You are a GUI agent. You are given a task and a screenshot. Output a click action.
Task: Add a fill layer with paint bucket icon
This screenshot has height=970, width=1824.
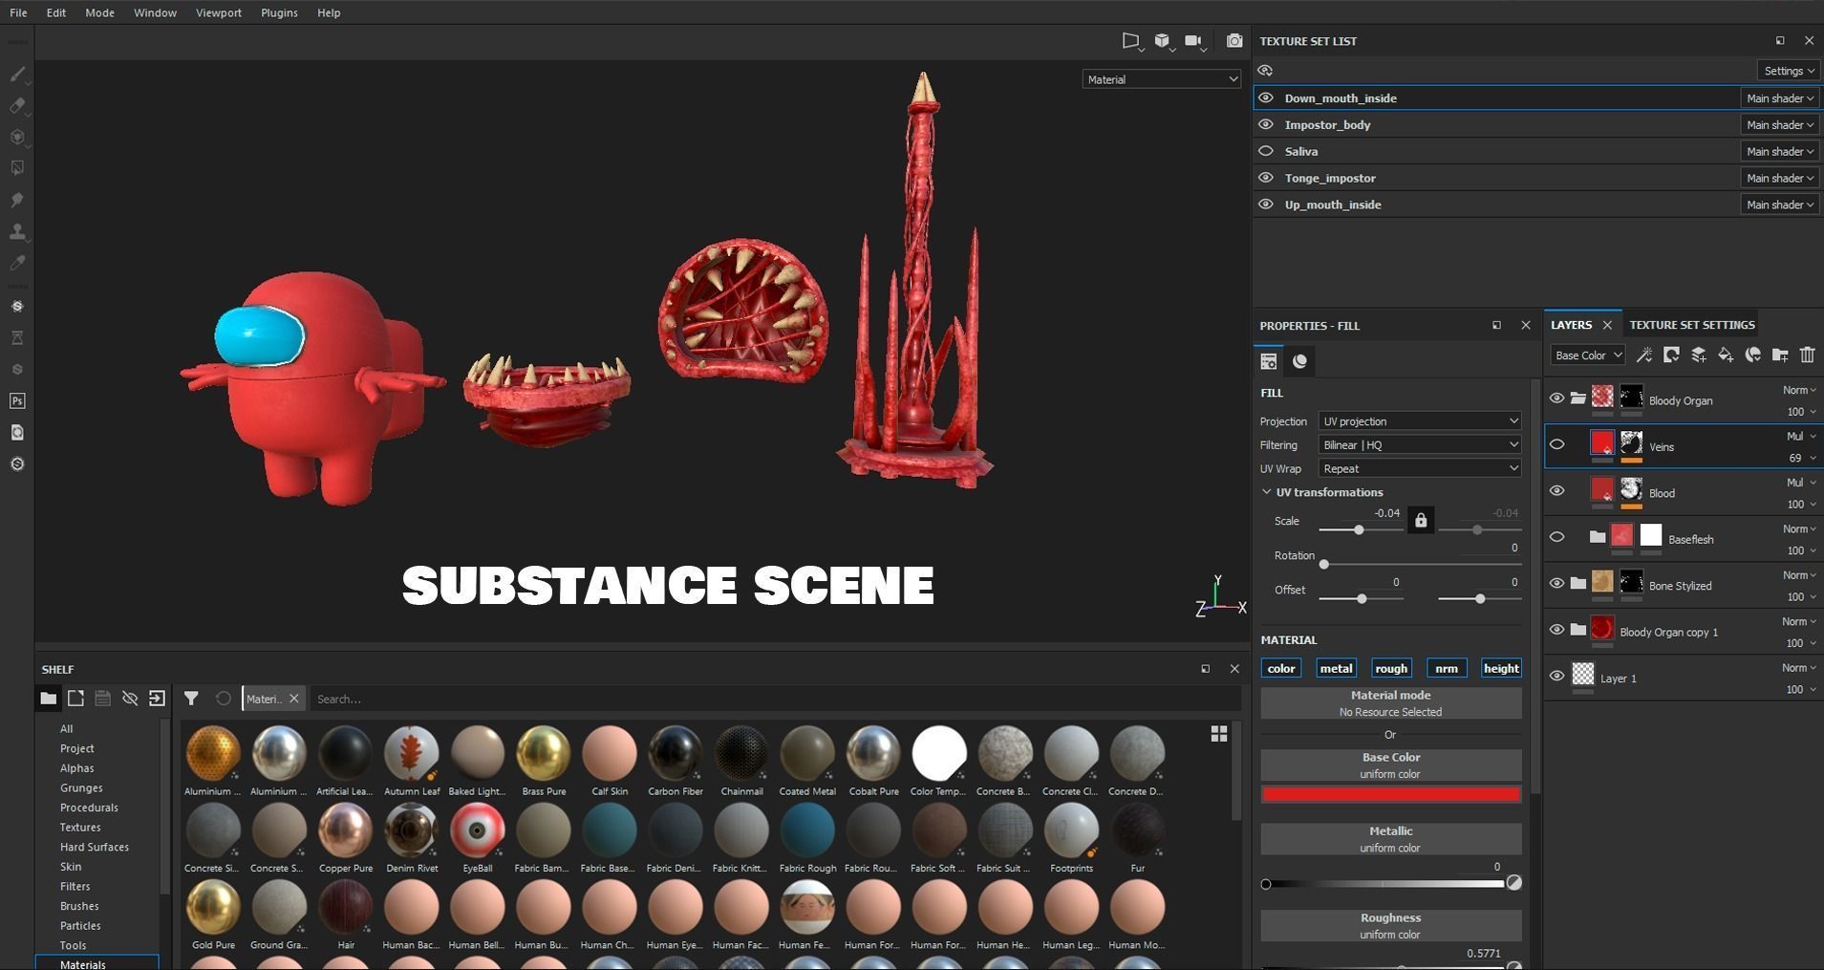1726,356
